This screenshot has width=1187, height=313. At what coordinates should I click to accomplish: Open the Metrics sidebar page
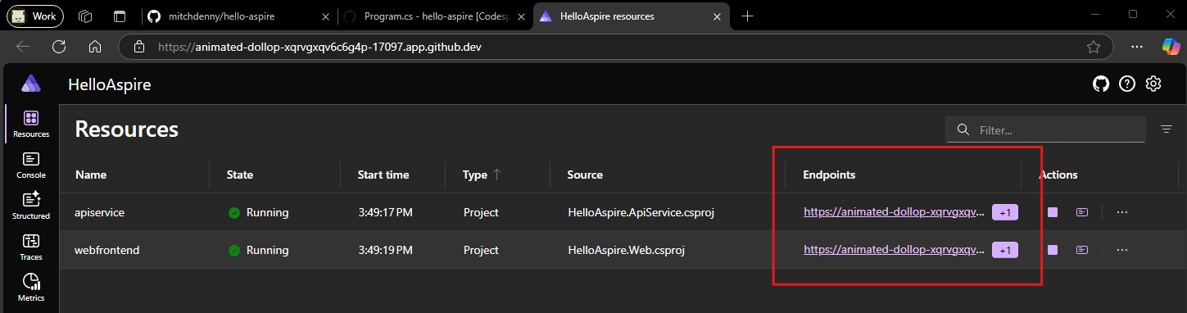coord(30,288)
